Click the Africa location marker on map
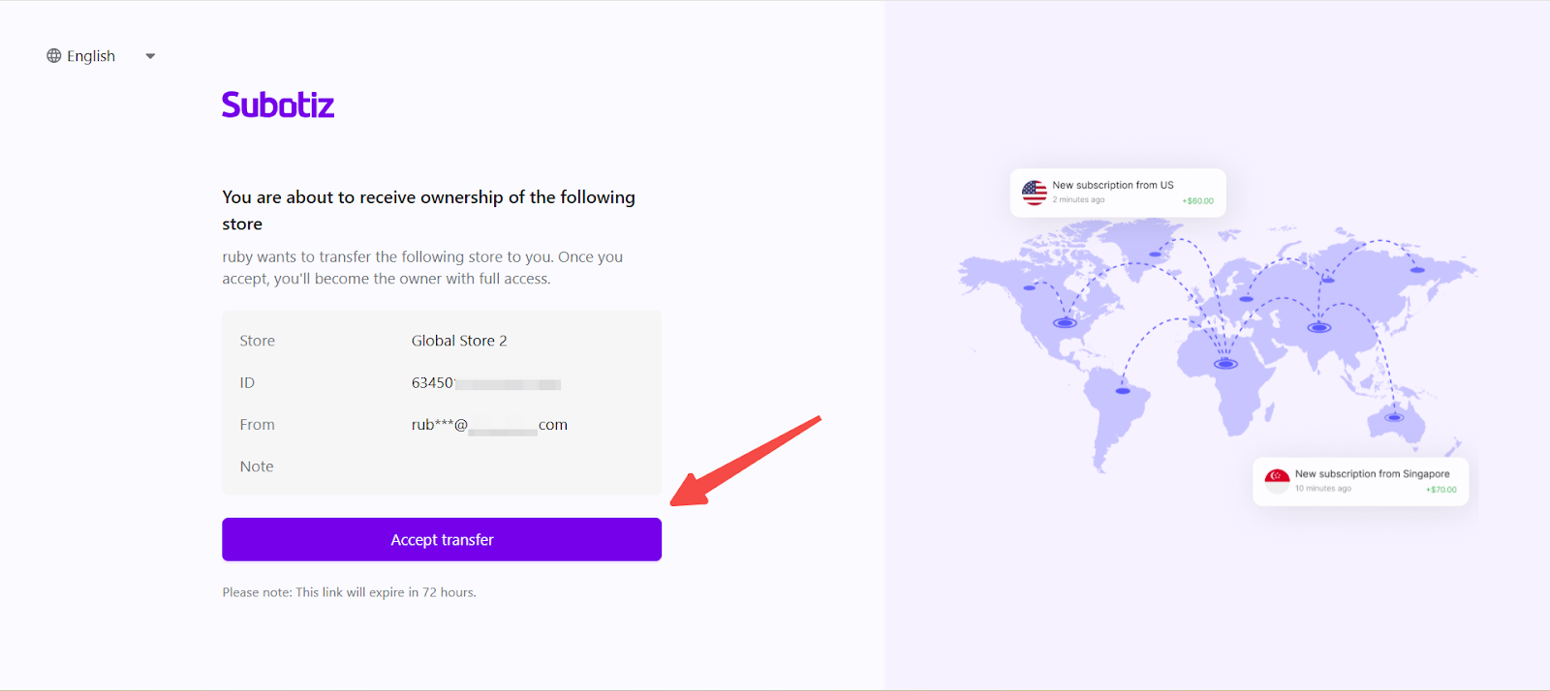 tap(1225, 364)
